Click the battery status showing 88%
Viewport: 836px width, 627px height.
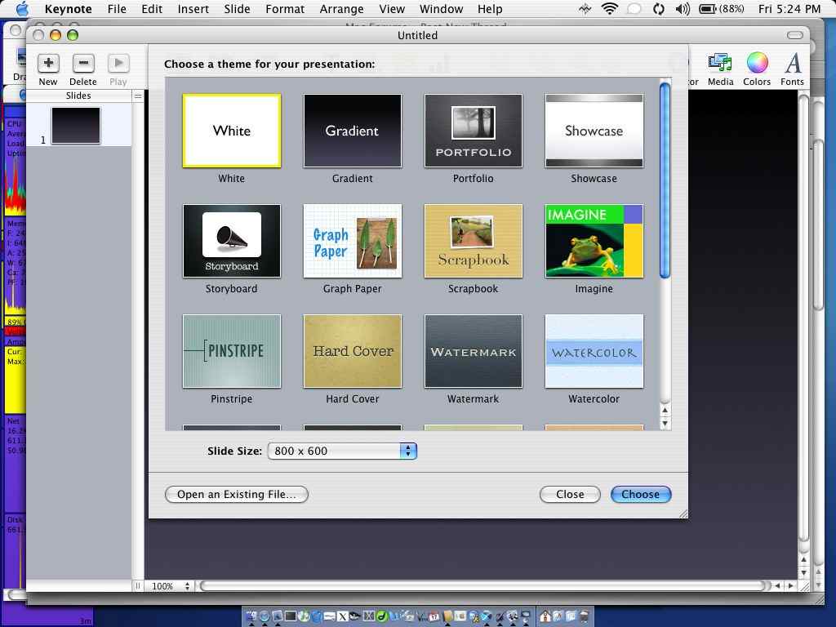(722, 8)
